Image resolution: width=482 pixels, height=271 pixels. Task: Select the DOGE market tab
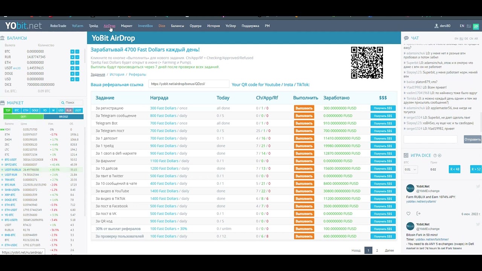[35, 111]
